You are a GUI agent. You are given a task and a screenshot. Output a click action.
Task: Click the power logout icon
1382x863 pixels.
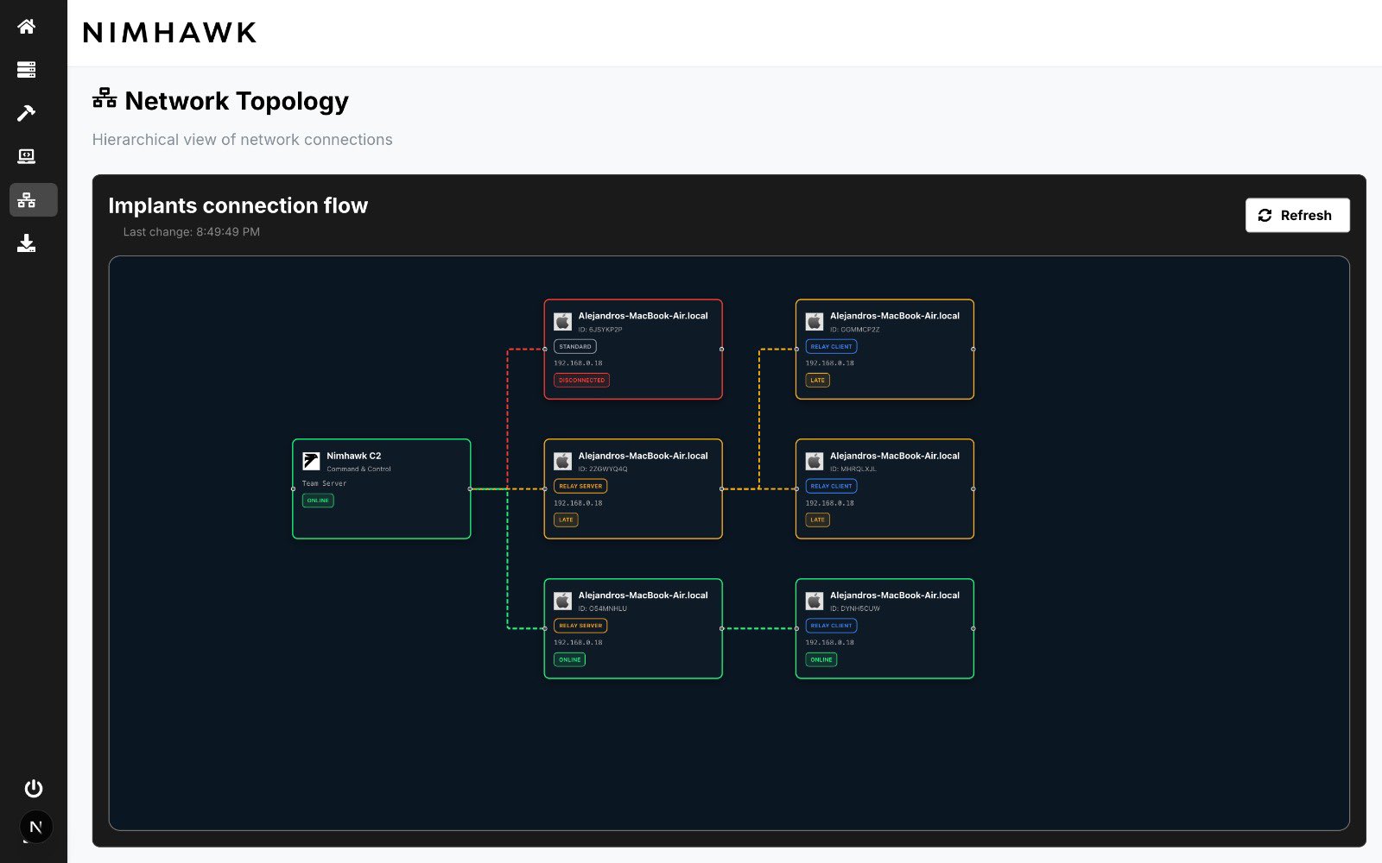pyautogui.click(x=34, y=788)
